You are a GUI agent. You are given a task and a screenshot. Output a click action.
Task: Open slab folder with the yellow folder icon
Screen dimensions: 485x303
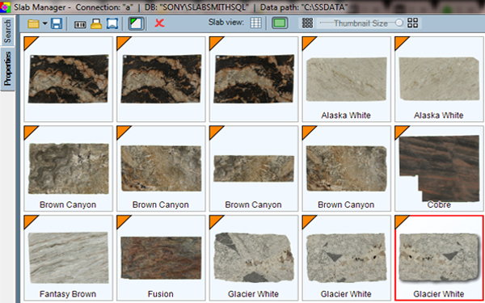(x=33, y=23)
